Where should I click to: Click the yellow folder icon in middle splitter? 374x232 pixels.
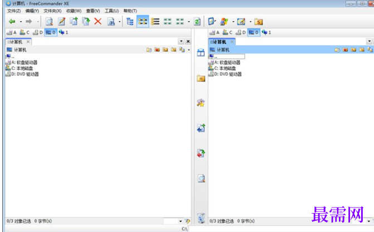pyautogui.click(x=201, y=78)
